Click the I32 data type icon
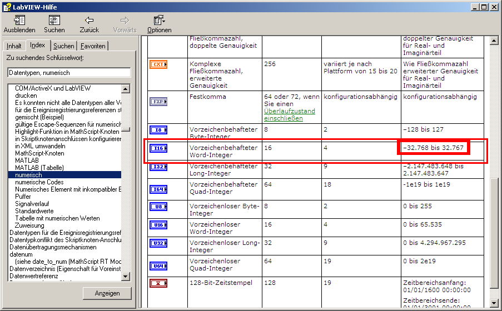This screenshot has height=311, width=502. click(x=158, y=167)
